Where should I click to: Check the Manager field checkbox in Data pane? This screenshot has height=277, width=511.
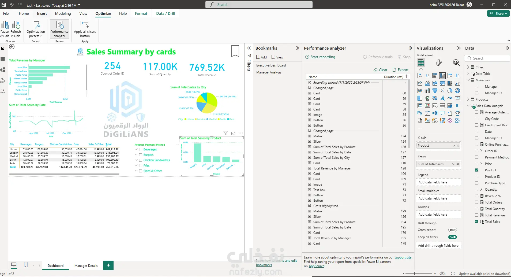(476, 86)
